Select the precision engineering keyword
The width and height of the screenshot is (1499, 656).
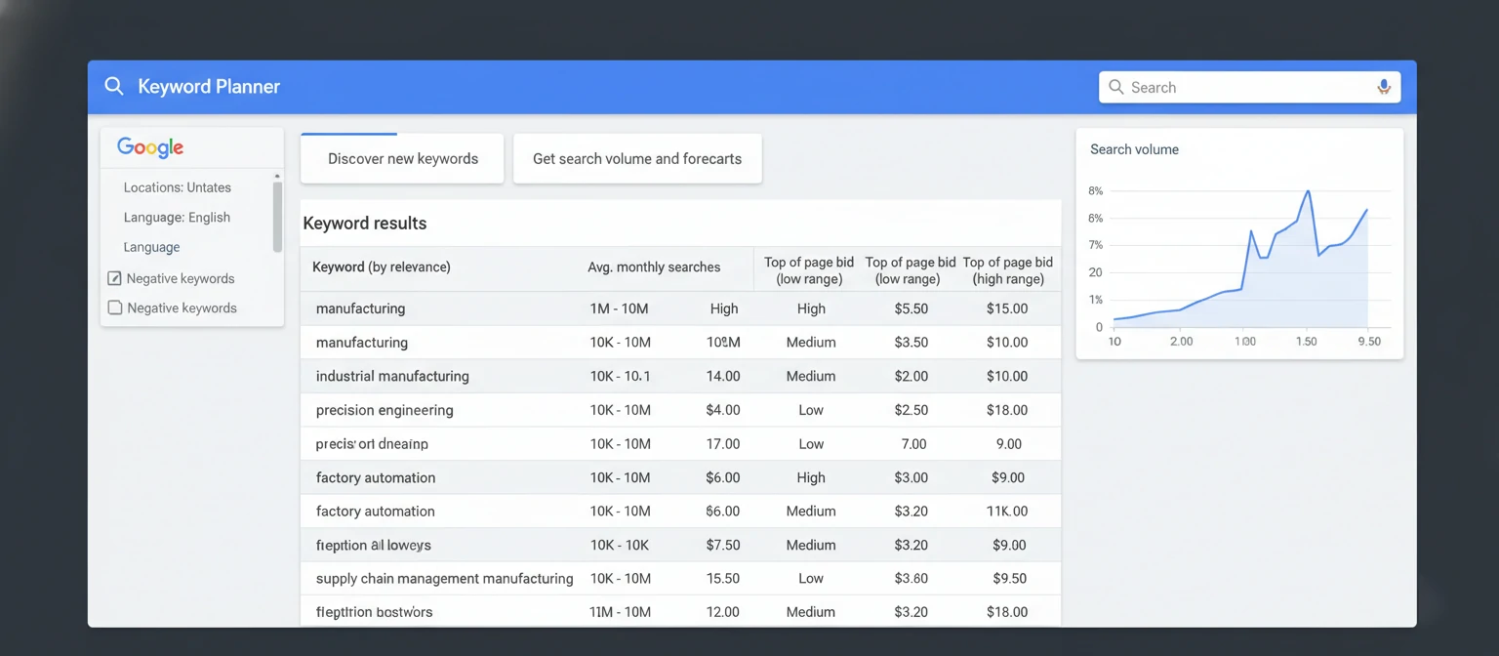[385, 410]
